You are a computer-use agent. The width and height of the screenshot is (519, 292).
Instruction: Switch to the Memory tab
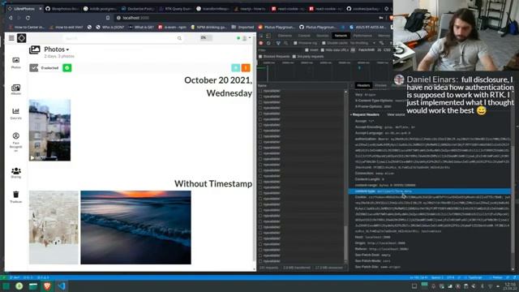(x=384, y=36)
